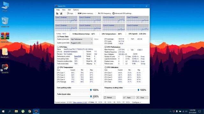The height and width of the screenshot is (114, 204).
Task: Click the CPU Performance section icon
Action: click(x=106, y=47)
